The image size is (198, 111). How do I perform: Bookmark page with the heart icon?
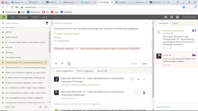tap(190, 7)
